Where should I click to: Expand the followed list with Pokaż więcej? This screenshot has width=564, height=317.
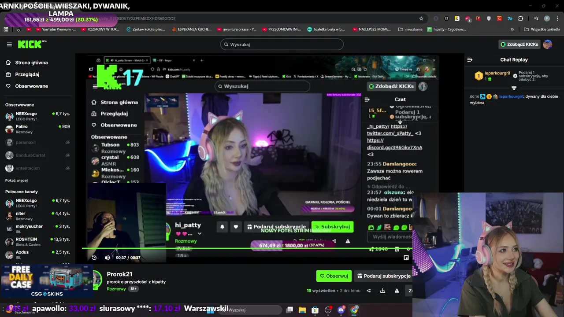coord(16,181)
